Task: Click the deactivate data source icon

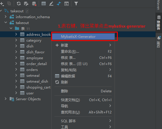Action: pos(34,4)
